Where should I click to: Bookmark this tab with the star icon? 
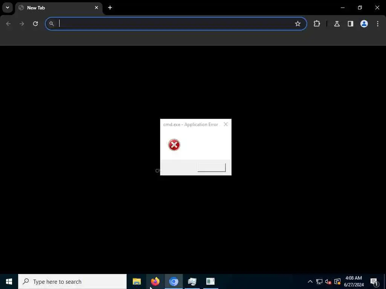(298, 24)
